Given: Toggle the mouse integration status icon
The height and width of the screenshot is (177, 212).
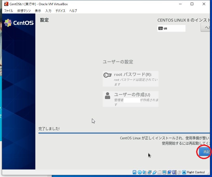Looking at the screenshot, I should pos(179,172).
